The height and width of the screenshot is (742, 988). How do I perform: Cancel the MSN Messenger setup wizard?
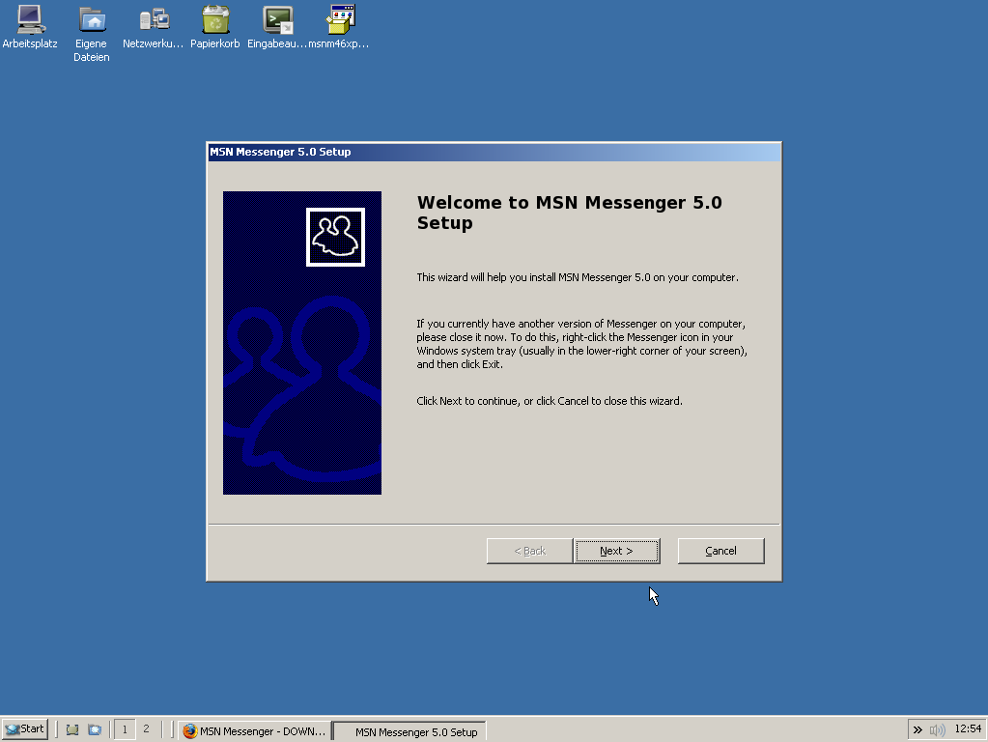pyautogui.click(x=720, y=551)
